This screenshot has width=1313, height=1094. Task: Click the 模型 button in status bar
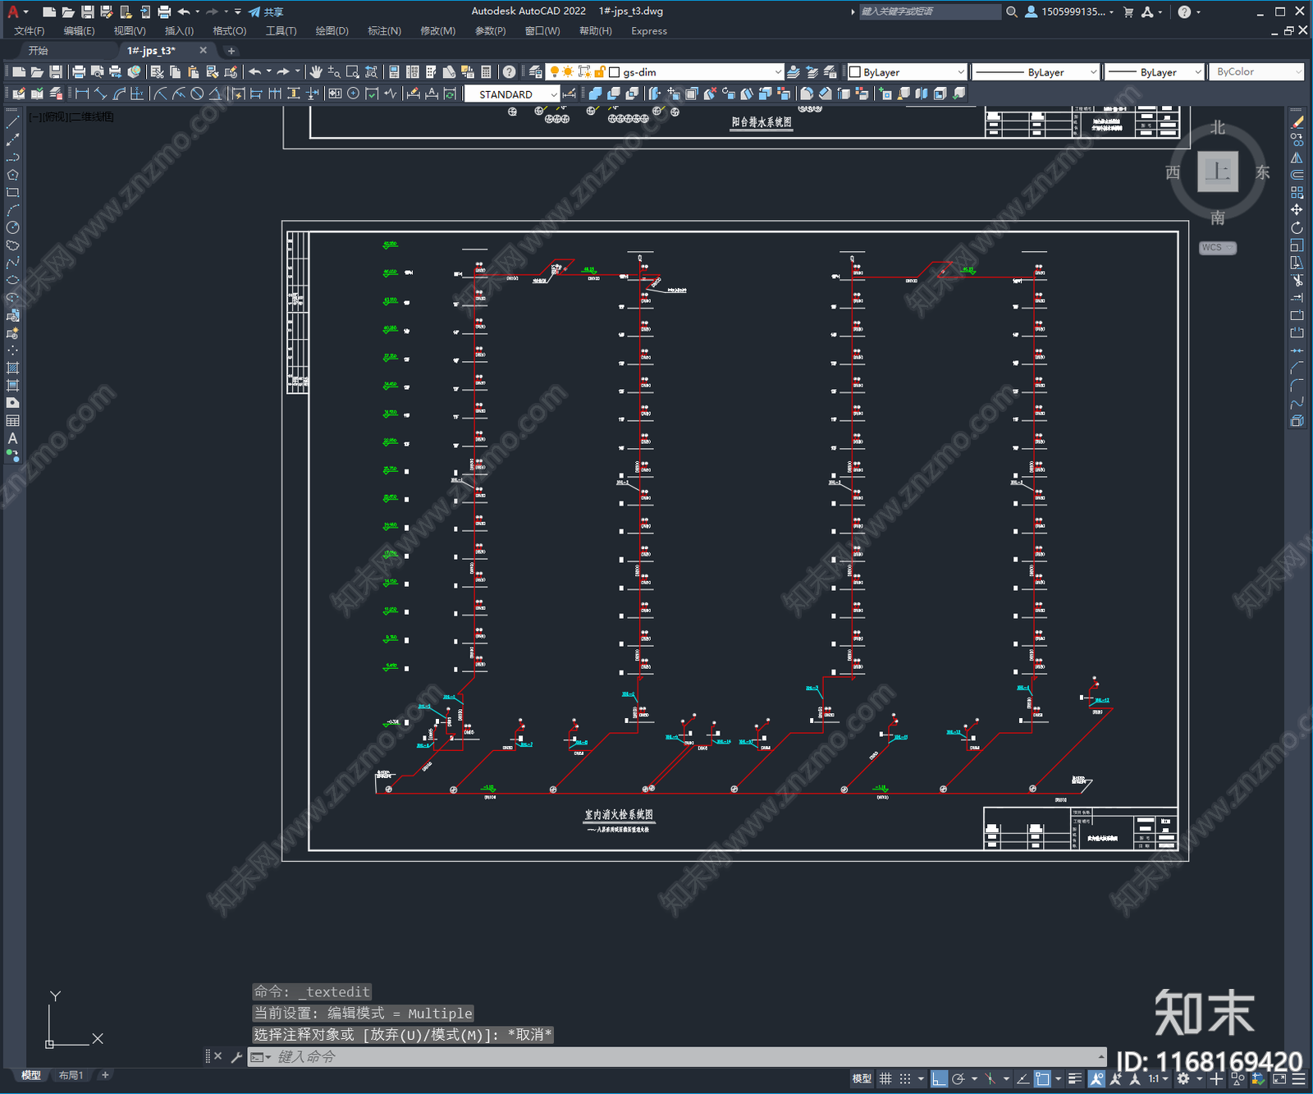coord(862,1078)
